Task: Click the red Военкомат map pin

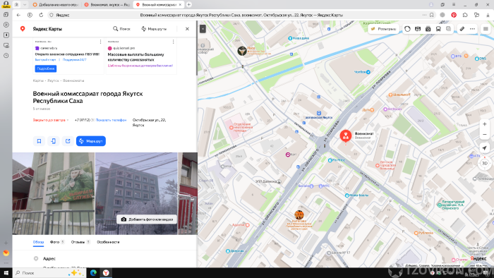Action: pos(346,136)
